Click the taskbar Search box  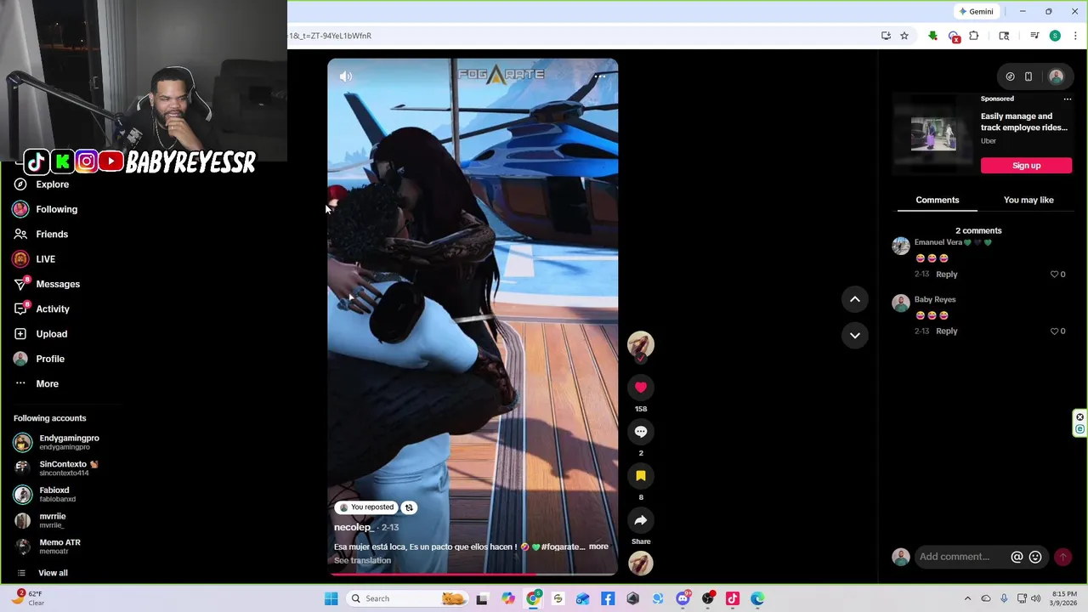click(407, 598)
